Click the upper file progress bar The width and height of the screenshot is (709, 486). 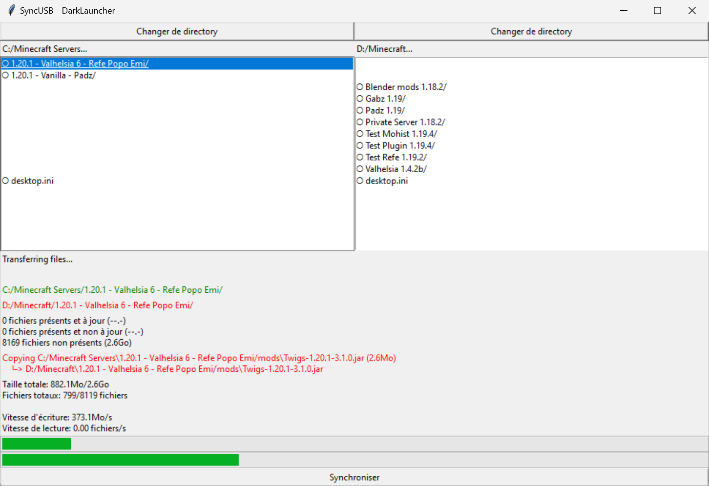click(354, 444)
